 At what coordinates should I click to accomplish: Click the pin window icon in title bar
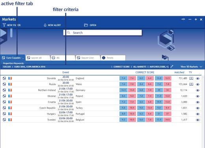(183, 19)
